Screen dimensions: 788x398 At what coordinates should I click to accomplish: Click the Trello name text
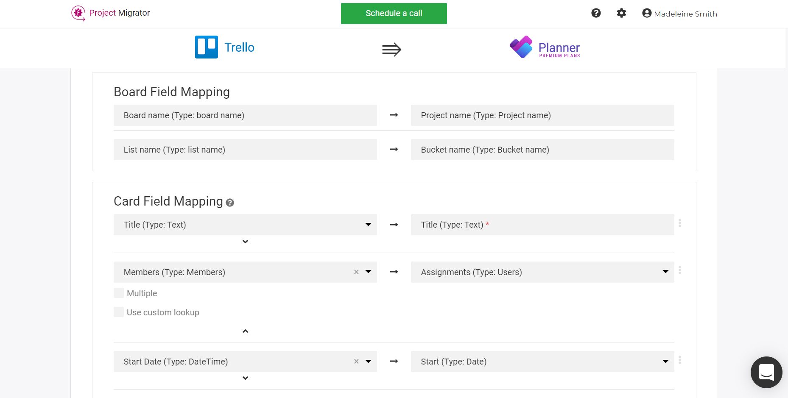pos(239,47)
